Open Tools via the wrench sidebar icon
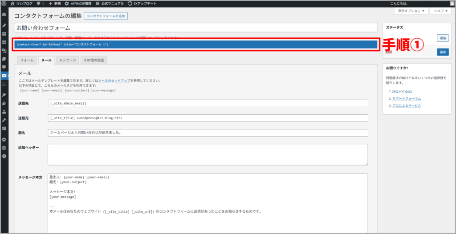 coord(4,120)
